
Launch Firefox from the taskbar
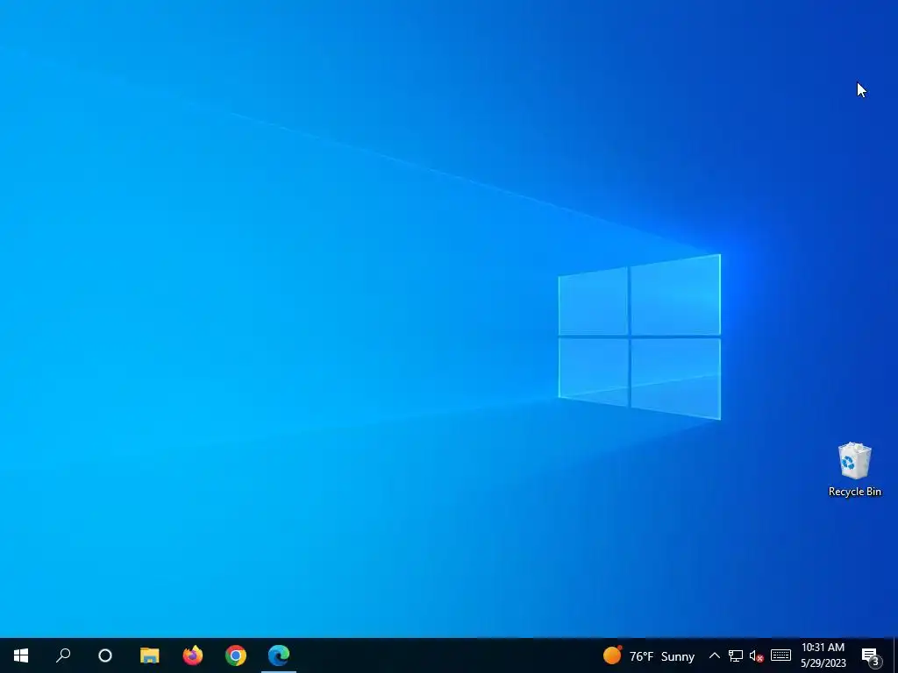click(192, 655)
